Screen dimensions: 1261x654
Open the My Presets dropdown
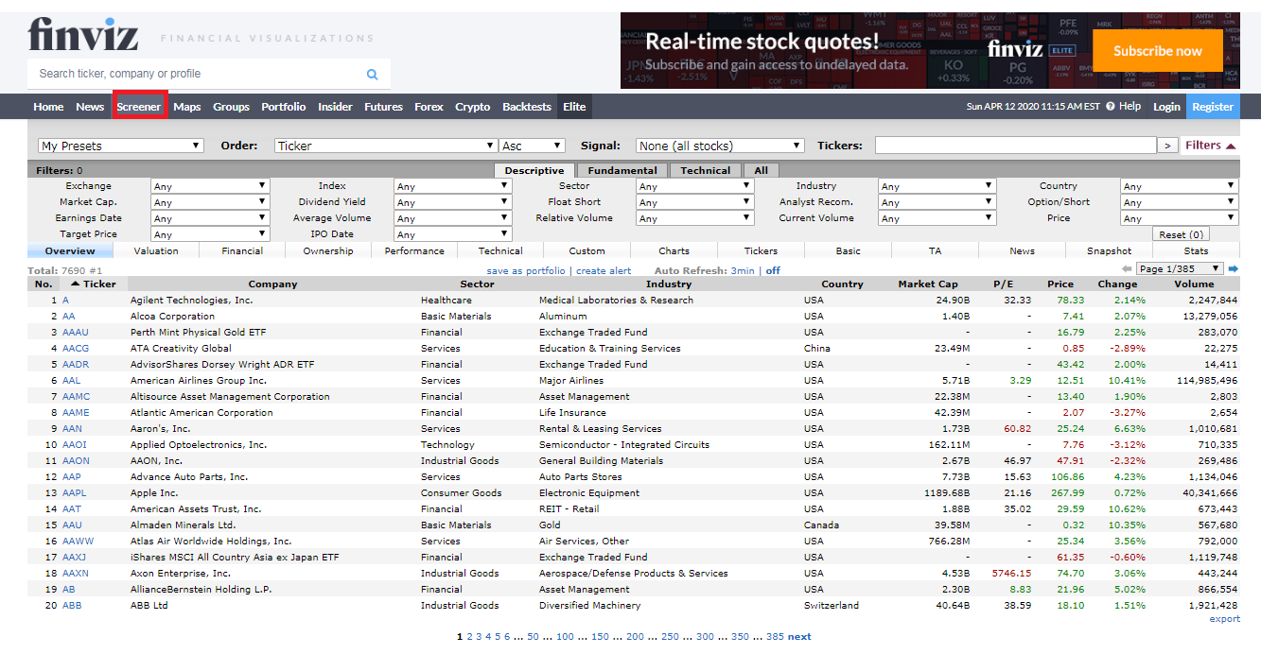click(x=121, y=146)
